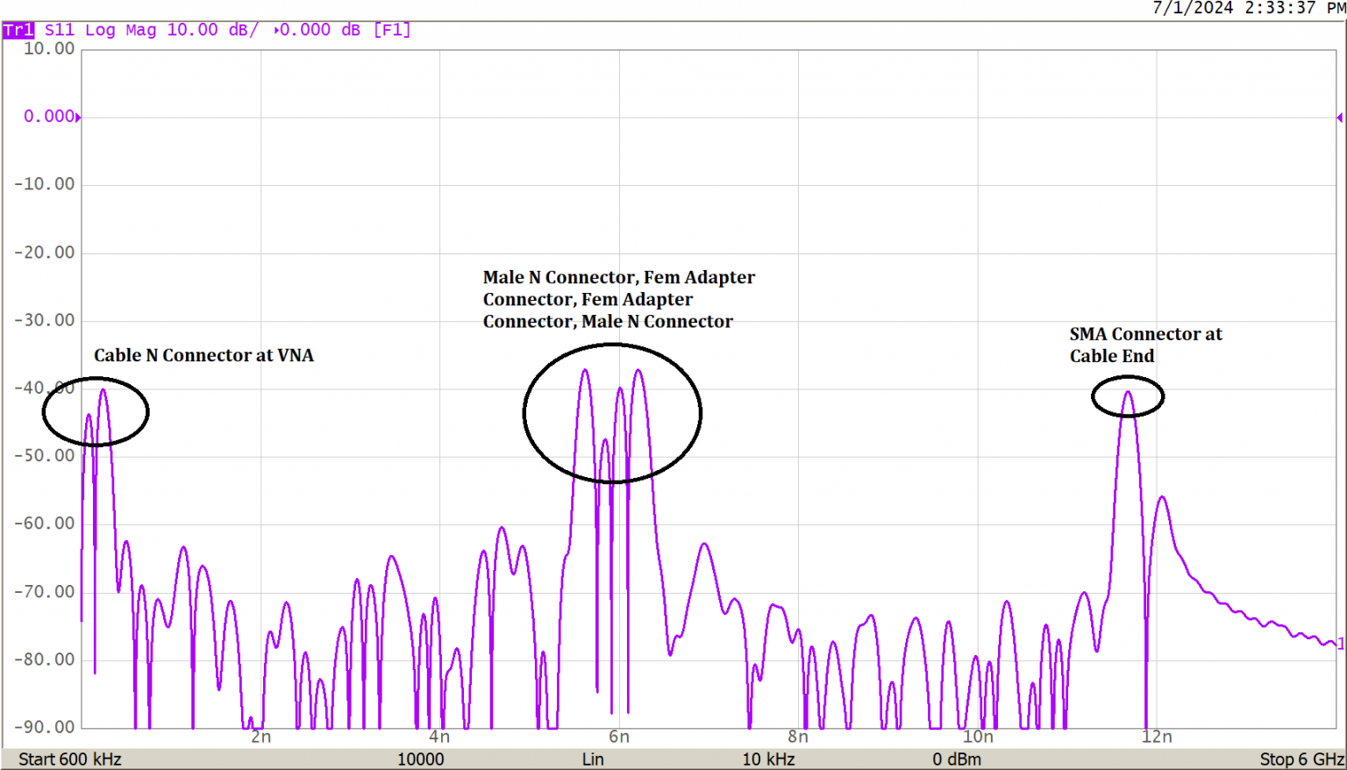
Task: Select the Cable N Connector at VNA annotation
Action: (x=203, y=355)
